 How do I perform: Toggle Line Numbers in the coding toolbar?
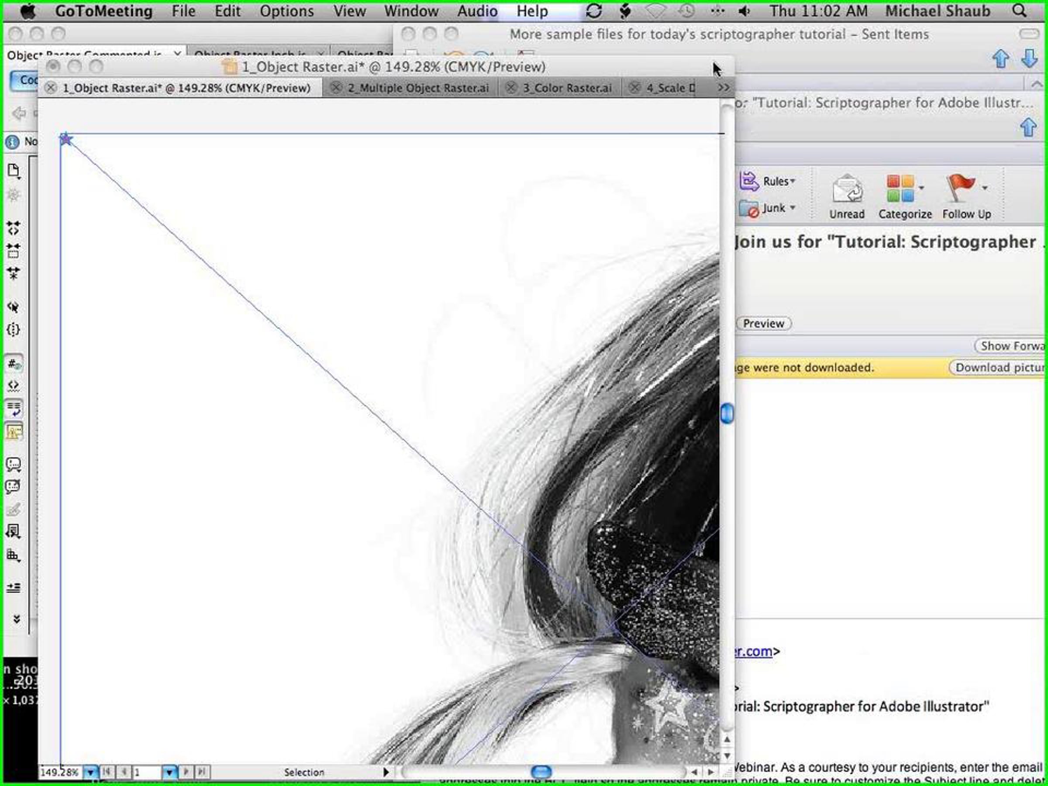point(13,364)
